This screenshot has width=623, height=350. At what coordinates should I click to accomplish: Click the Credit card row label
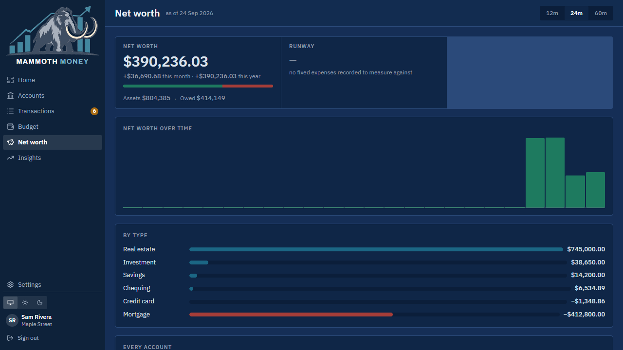pyautogui.click(x=139, y=301)
